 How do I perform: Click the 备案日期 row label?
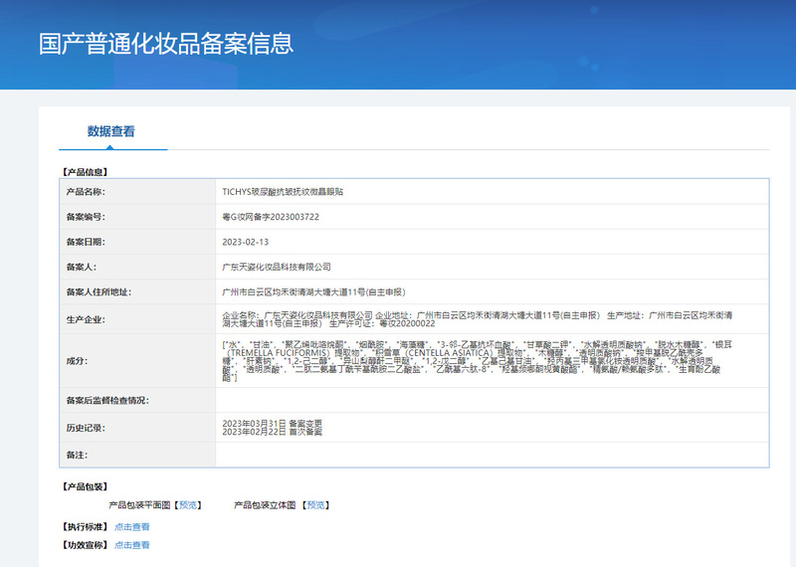(x=86, y=242)
